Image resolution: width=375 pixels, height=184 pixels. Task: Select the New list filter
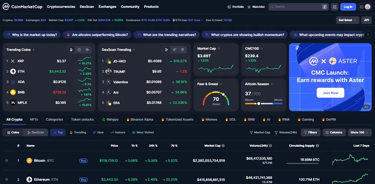(x=98, y=132)
